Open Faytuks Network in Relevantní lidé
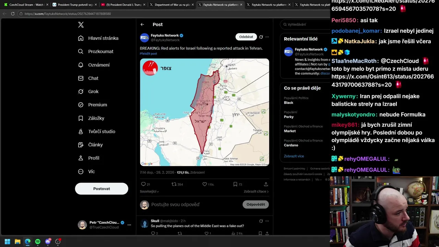The image size is (439, 247). pyautogui.click(x=309, y=49)
